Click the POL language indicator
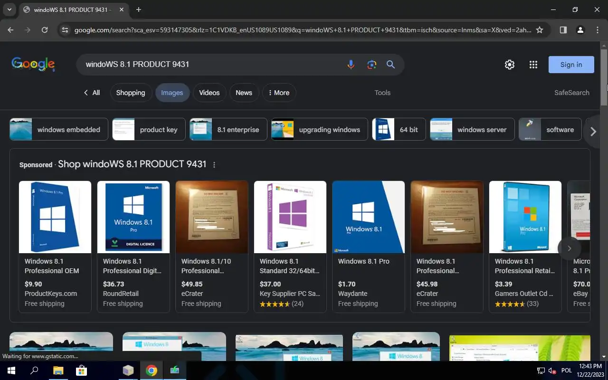 [x=567, y=370]
